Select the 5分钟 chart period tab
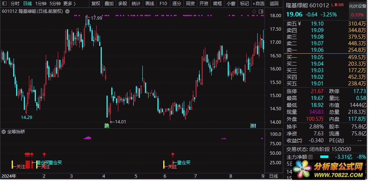The image size is (369, 181). (55, 4)
